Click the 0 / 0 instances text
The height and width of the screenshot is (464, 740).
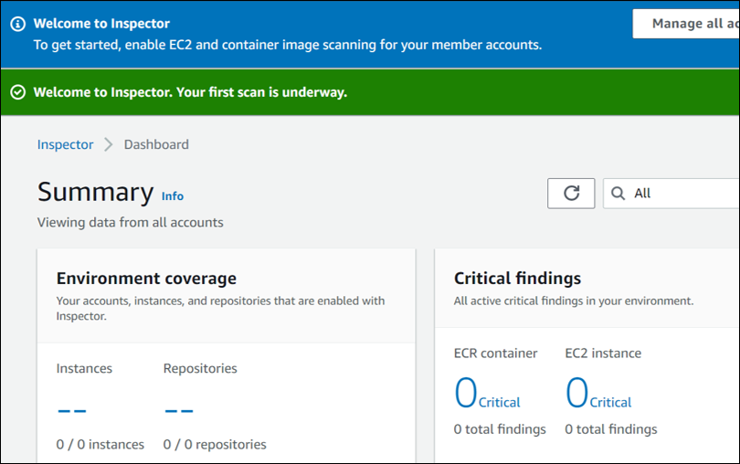[100, 445]
